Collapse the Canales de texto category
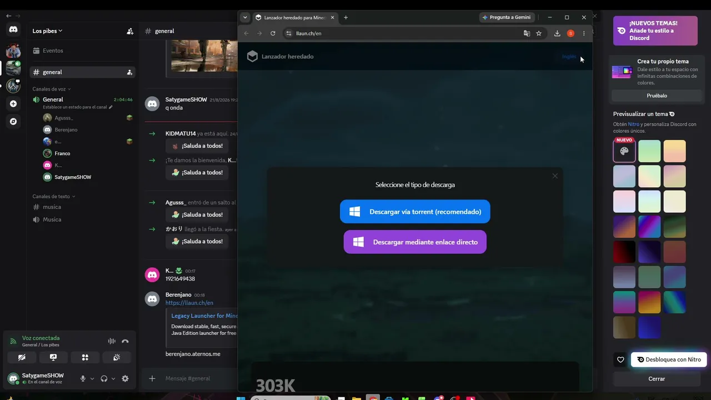 point(53,196)
